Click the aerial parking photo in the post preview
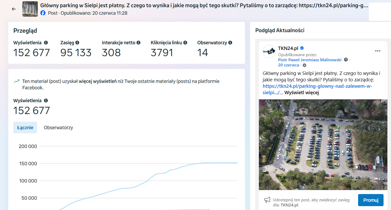The width and height of the screenshot is (391, 210). coord(323,144)
